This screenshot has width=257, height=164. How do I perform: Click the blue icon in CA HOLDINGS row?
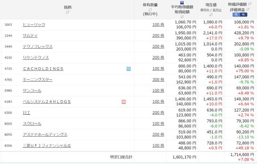click(x=129, y=69)
